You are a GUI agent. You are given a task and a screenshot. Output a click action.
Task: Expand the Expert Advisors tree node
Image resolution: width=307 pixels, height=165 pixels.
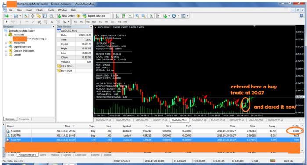[x=6, y=47]
